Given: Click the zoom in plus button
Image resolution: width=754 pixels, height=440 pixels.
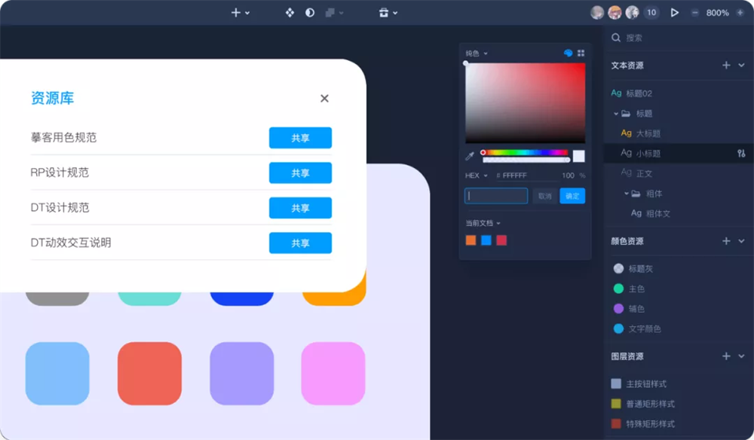Looking at the screenshot, I should [x=740, y=13].
